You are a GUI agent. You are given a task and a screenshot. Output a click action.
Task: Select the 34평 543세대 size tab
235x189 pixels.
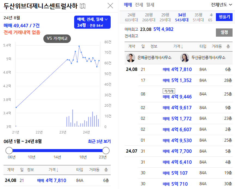click(x=182, y=17)
